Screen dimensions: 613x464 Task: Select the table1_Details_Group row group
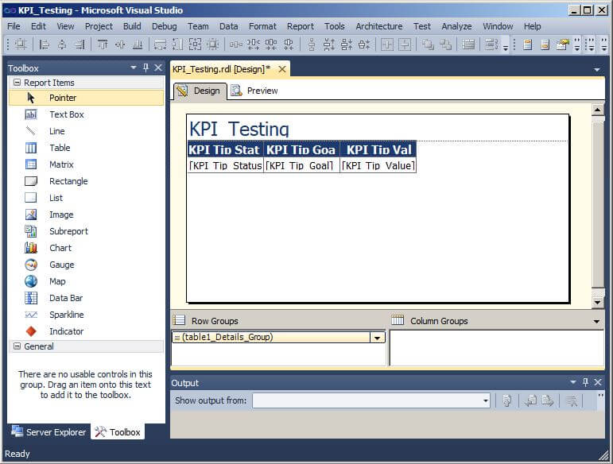point(271,338)
